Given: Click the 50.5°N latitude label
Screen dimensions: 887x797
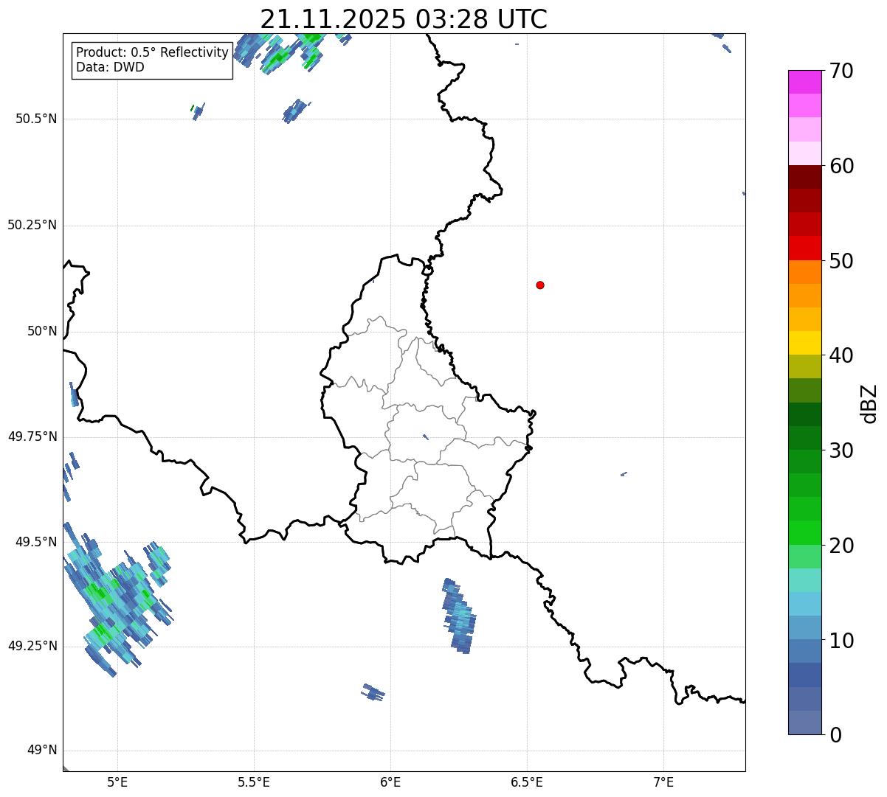Looking at the screenshot, I should tap(36, 119).
